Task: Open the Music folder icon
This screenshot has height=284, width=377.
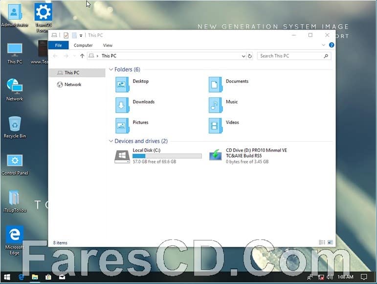Action: point(216,105)
